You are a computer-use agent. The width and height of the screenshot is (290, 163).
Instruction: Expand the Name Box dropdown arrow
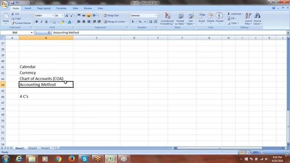click(x=32, y=33)
